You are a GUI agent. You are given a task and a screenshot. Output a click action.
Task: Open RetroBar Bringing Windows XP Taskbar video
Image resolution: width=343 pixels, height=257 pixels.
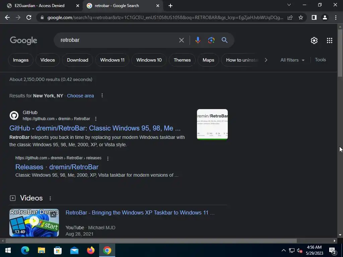140,212
